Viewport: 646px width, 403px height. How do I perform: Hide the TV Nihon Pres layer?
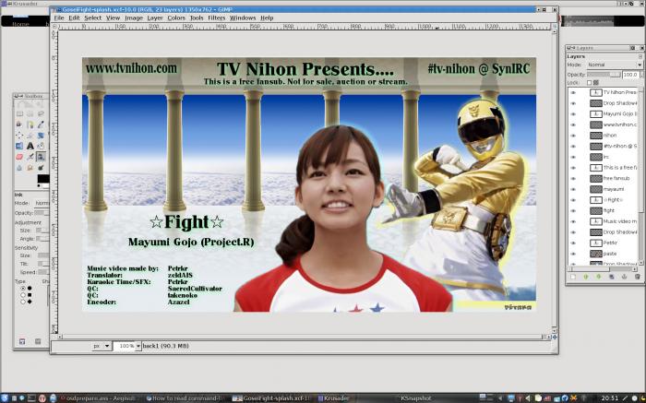[573, 92]
